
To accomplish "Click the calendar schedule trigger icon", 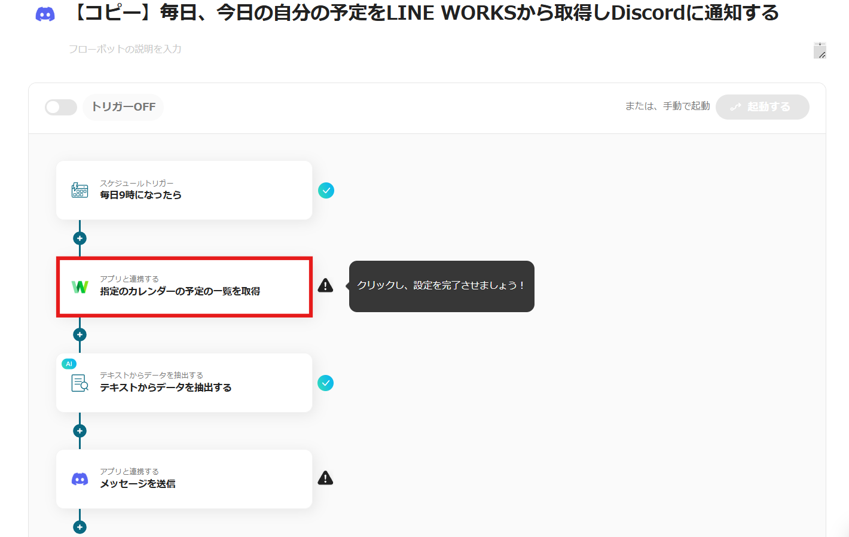I will [x=80, y=190].
